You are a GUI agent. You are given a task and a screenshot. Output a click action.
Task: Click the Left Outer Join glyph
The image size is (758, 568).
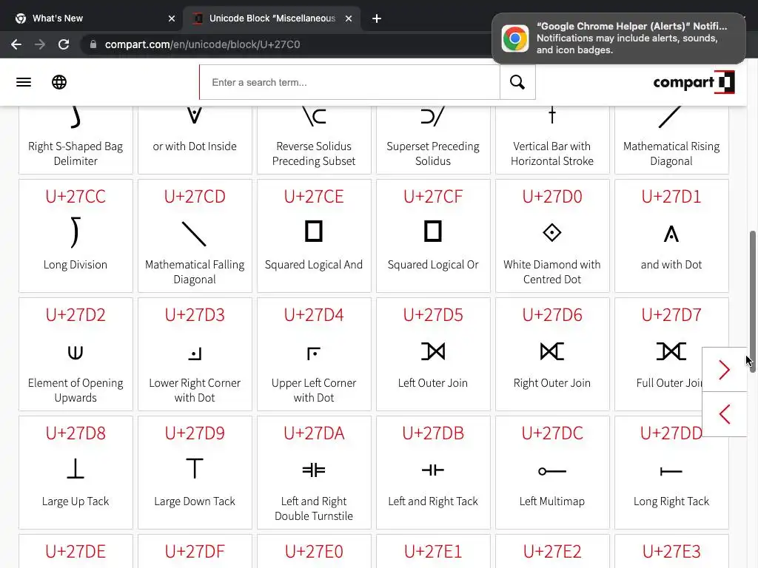click(x=433, y=351)
